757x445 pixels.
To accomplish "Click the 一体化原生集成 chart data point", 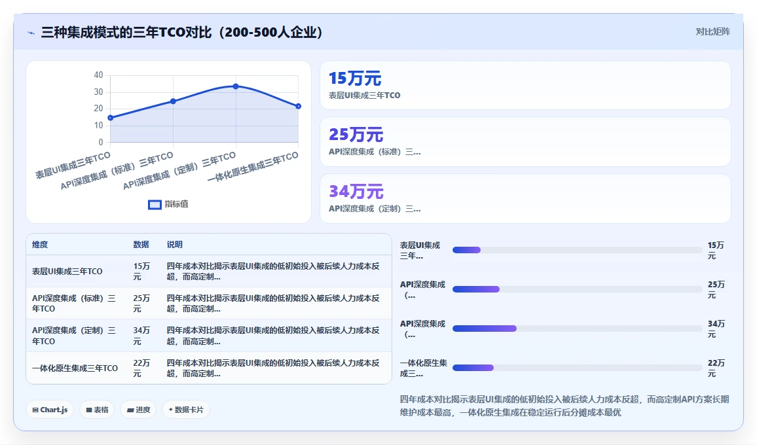I will [x=299, y=106].
